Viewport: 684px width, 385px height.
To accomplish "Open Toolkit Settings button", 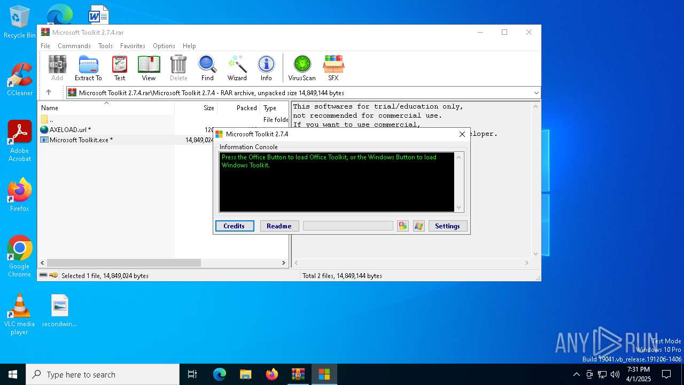I will coord(448,226).
